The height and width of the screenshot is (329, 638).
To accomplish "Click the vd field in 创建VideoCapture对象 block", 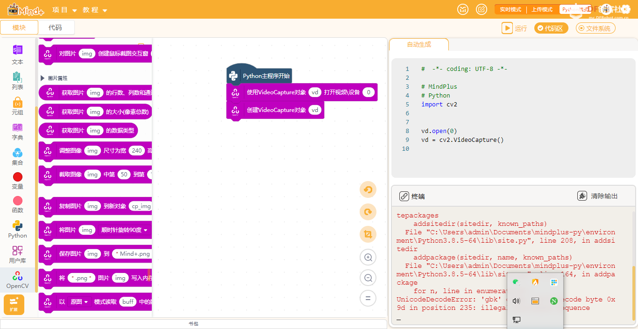I will coord(315,110).
